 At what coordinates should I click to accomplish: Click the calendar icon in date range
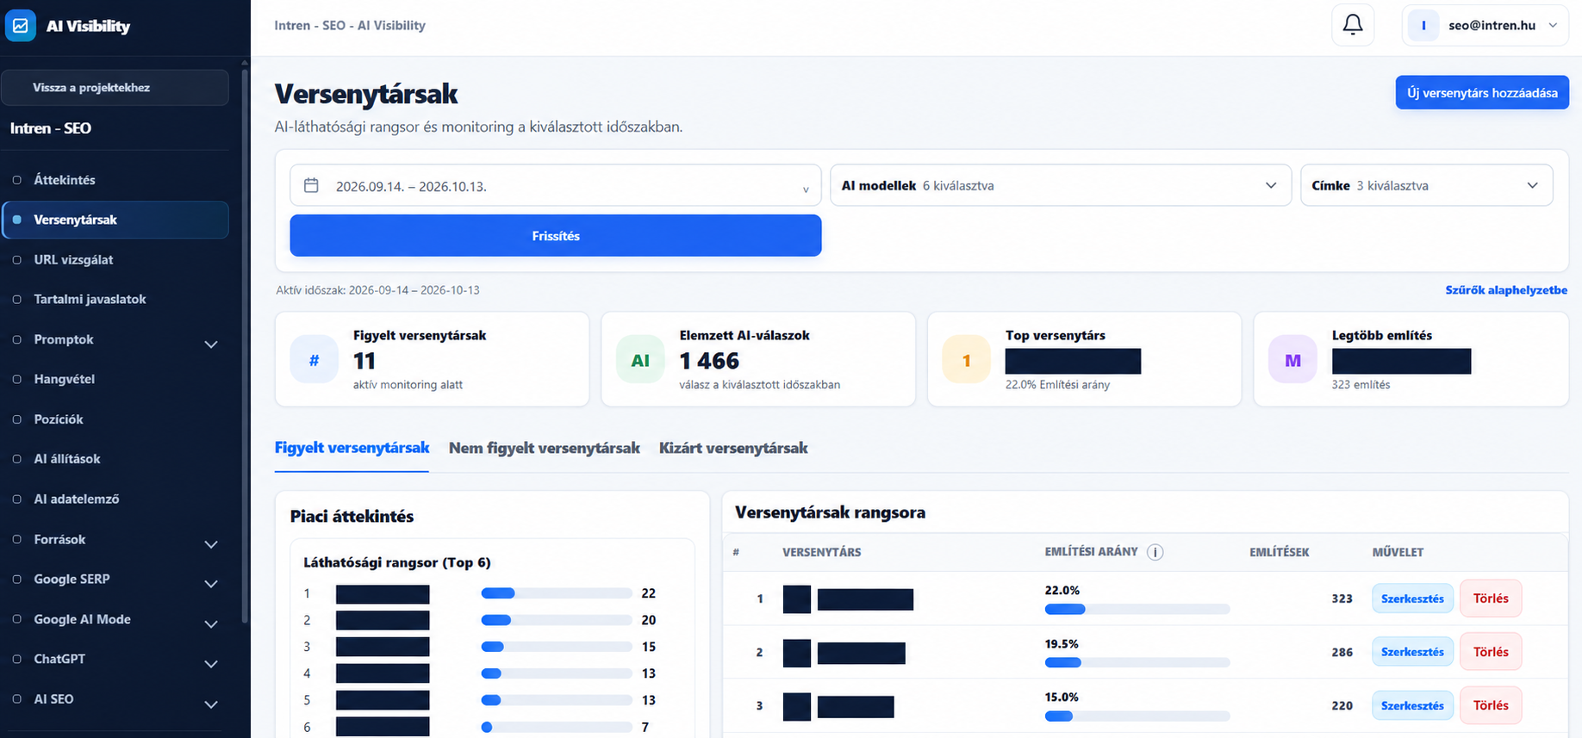pos(311,185)
